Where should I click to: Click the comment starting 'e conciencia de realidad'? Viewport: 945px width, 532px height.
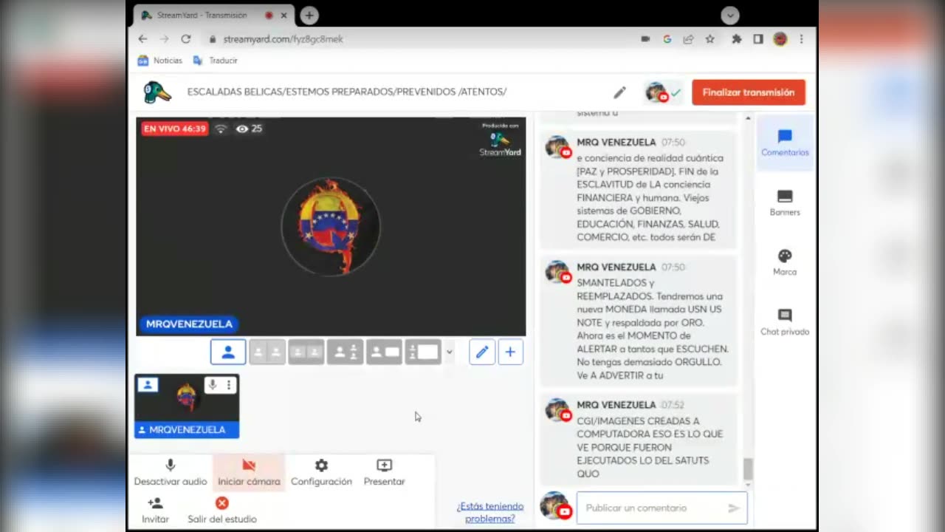[639, 189]
